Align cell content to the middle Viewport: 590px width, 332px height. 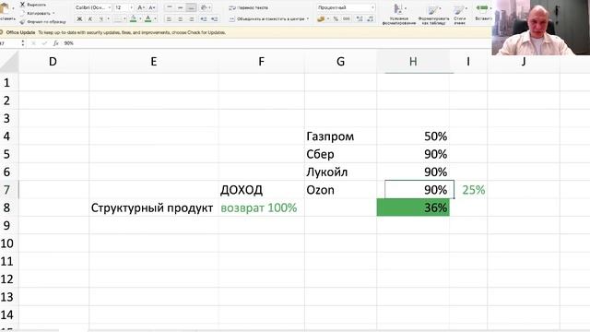point(181,7)
